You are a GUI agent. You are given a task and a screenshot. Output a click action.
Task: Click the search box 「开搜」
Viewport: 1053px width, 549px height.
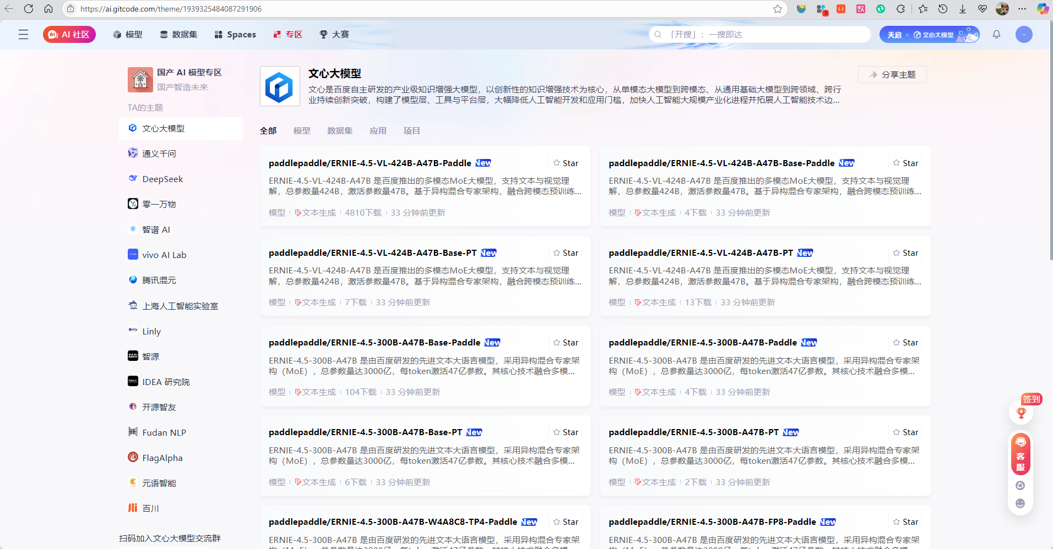(x=759, y=35)
